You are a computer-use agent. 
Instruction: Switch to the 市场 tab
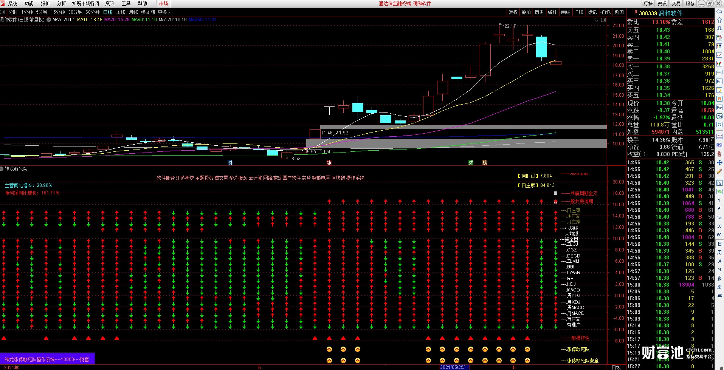pos(164,3)
